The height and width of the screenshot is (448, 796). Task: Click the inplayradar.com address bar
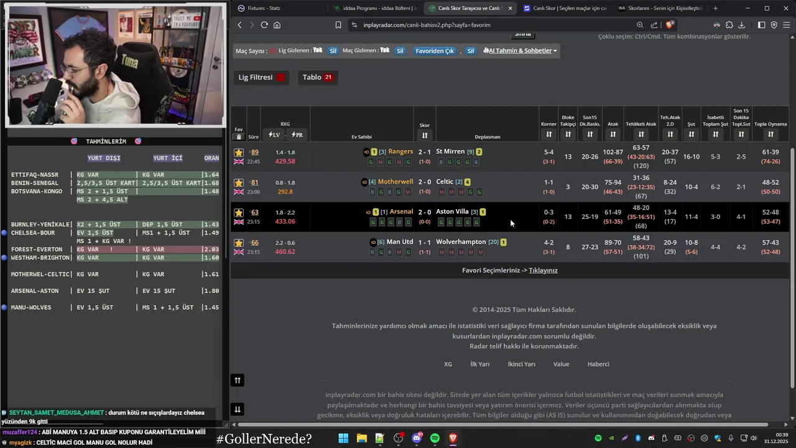pyautogui.click(x=491, y=25)
